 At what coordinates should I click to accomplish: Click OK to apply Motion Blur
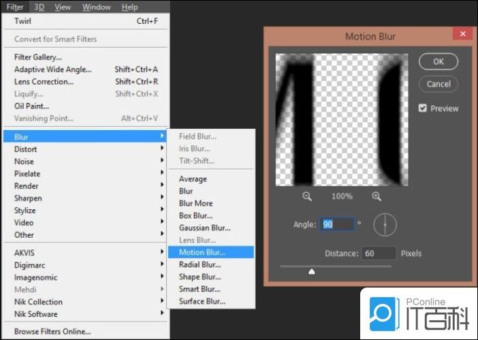tap(439, 61)
